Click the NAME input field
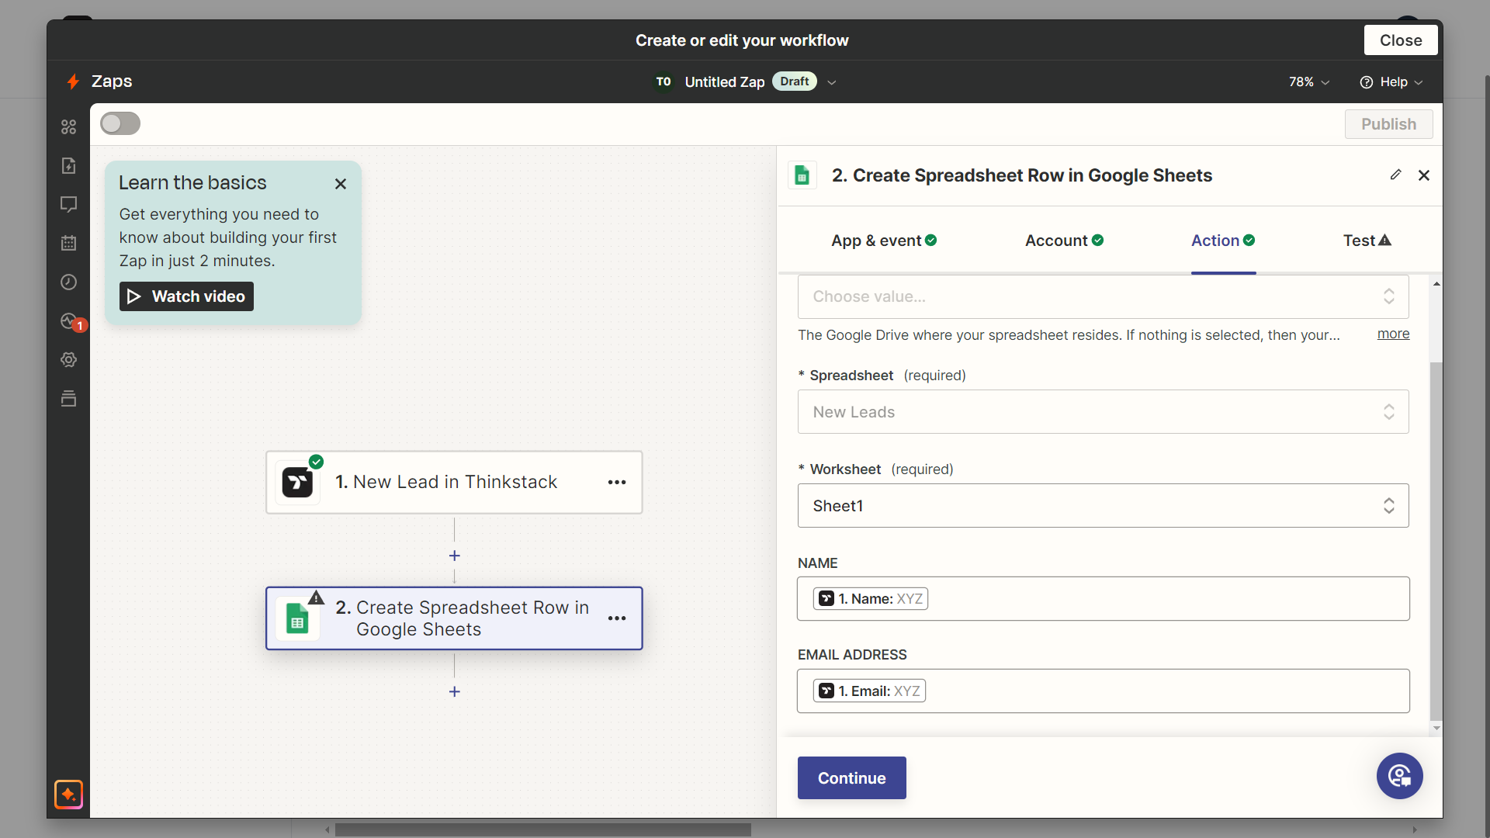 (x=1103, y=598)
